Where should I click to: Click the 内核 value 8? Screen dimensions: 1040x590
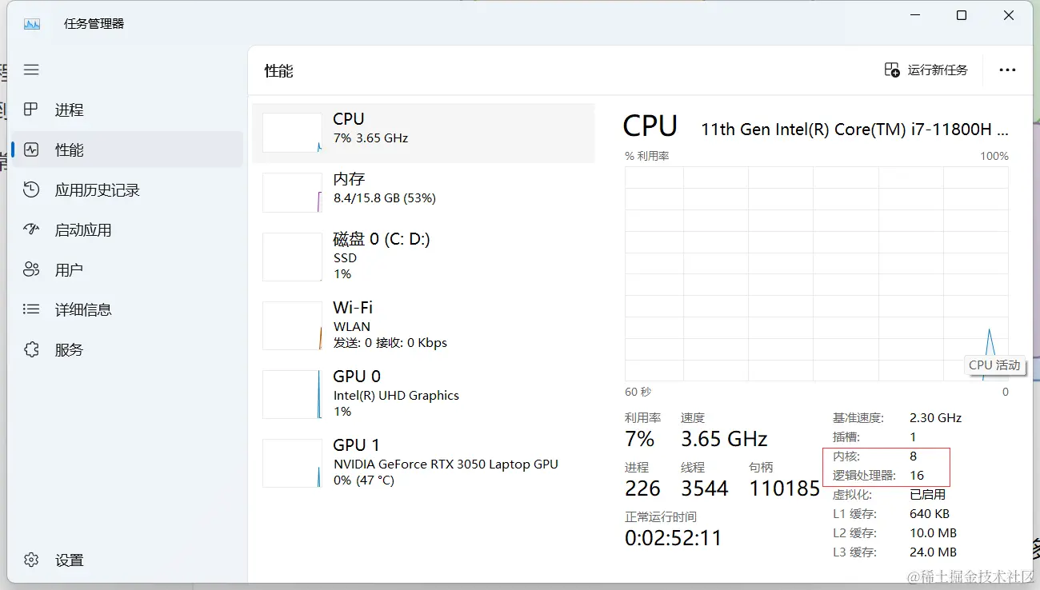point(913,456)
